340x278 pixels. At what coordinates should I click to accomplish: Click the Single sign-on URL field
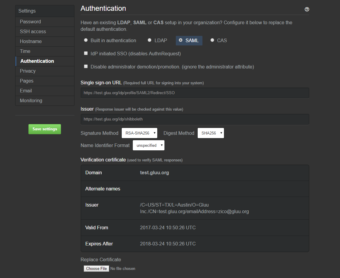click(x=195, y=93)
